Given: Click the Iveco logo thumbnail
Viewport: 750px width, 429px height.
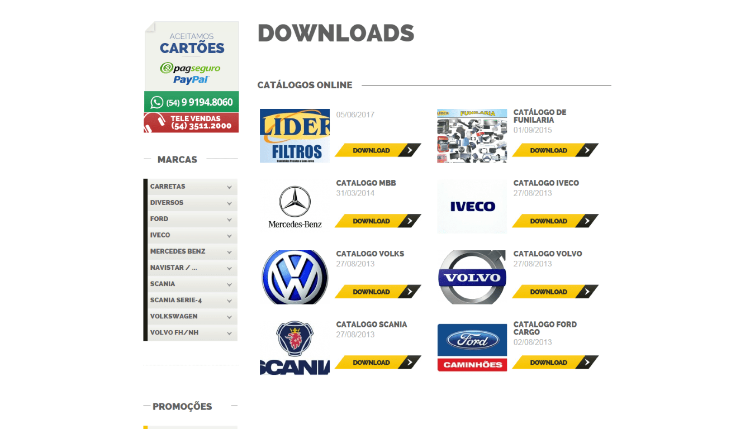Looking at the screenshot, I should (x=472, y=207).
